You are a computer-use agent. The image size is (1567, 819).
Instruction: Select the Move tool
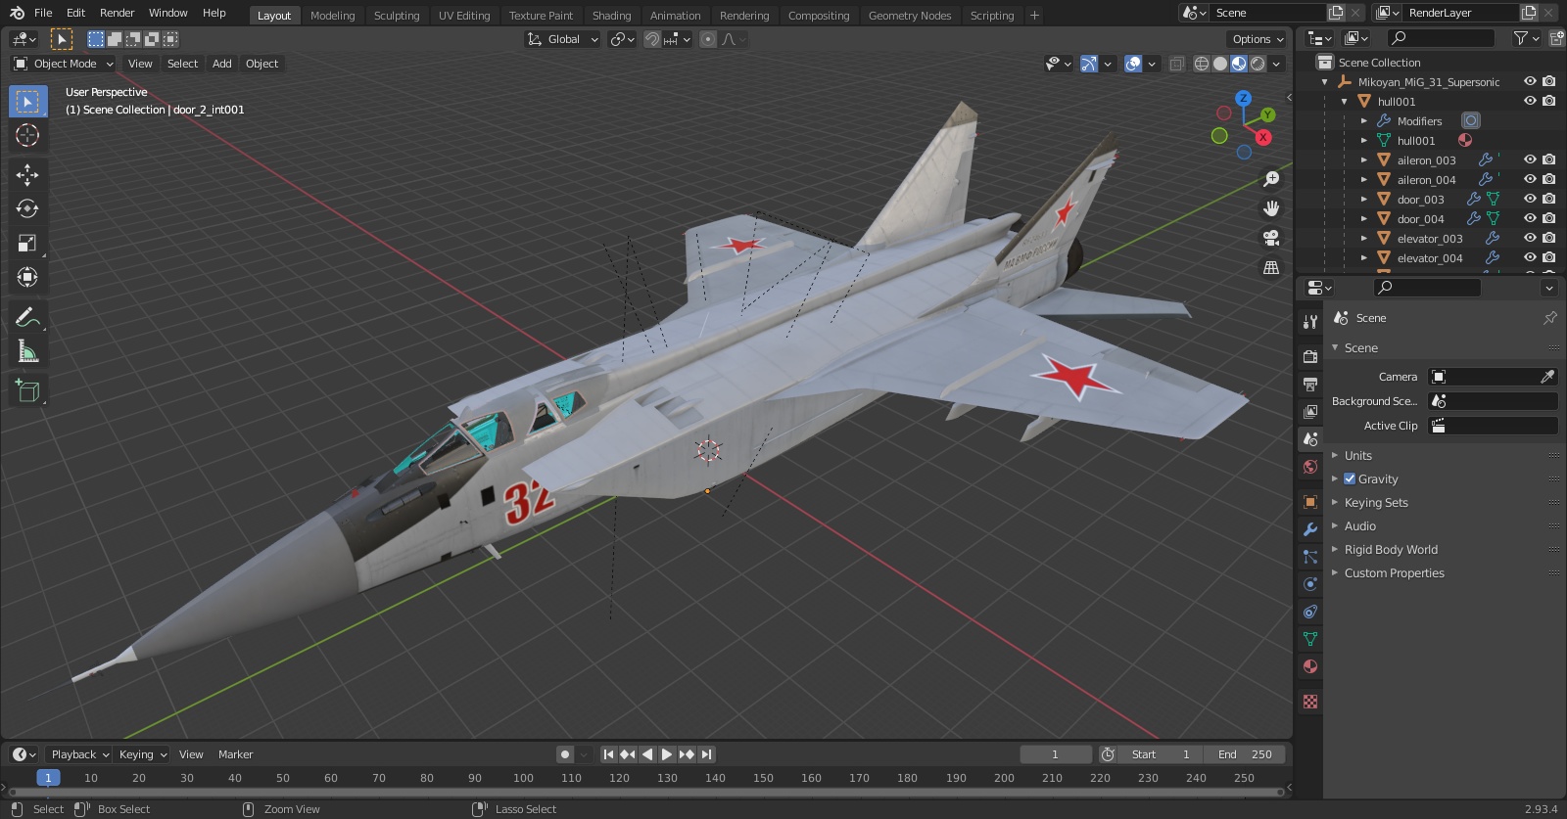27,174
